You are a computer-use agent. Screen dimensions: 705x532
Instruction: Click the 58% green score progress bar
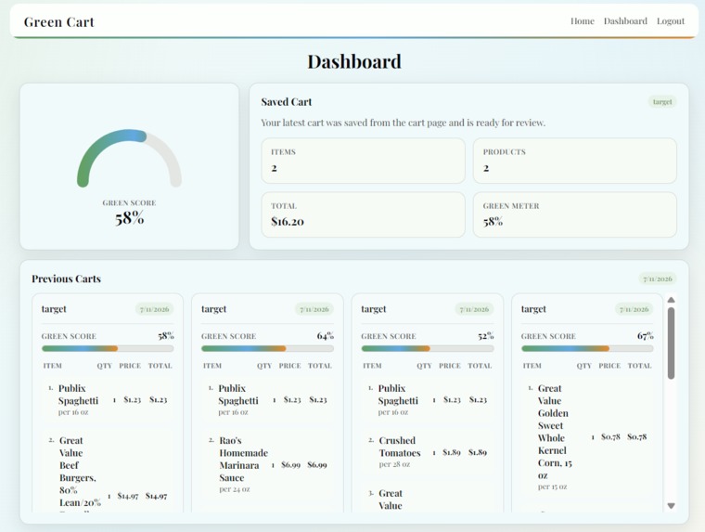(x=108, y=348)
